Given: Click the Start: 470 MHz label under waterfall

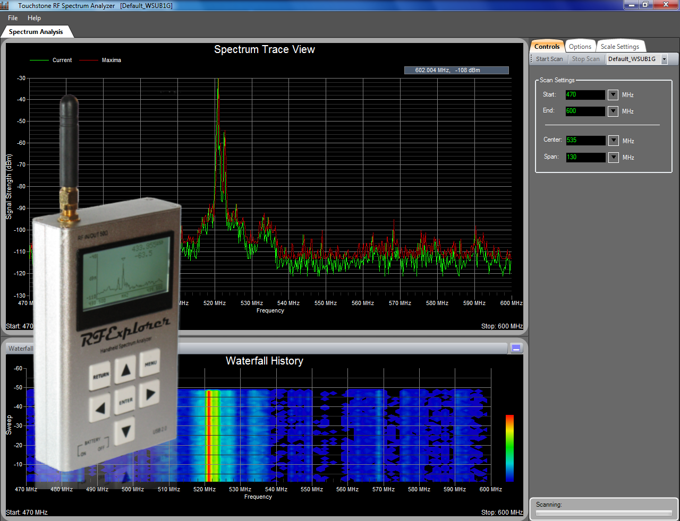Looking at the screenshot, I should (27, 513).
